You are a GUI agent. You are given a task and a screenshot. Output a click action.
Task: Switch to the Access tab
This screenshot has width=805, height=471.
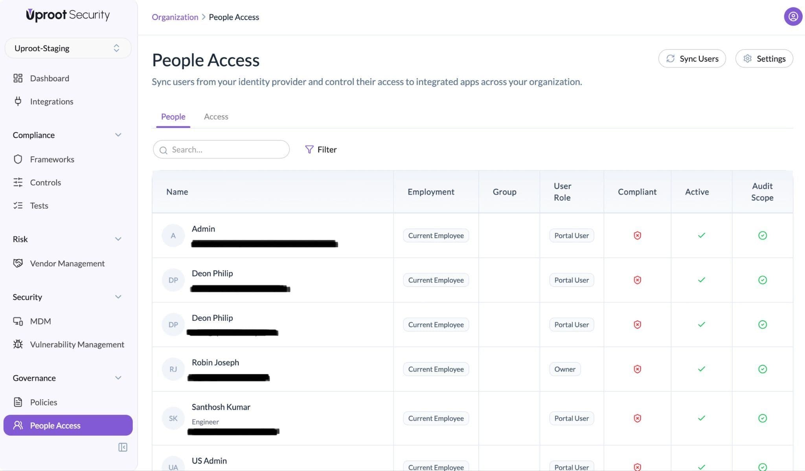(x=216, y=117)
